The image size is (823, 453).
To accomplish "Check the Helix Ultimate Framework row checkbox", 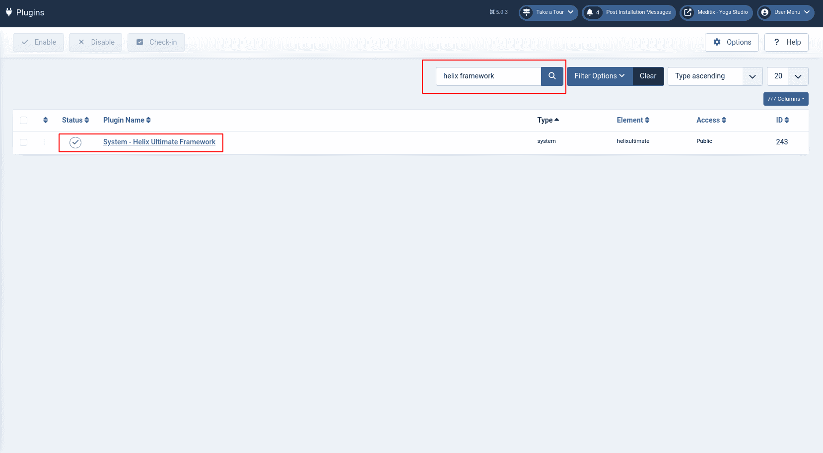I will click(23, 142).
